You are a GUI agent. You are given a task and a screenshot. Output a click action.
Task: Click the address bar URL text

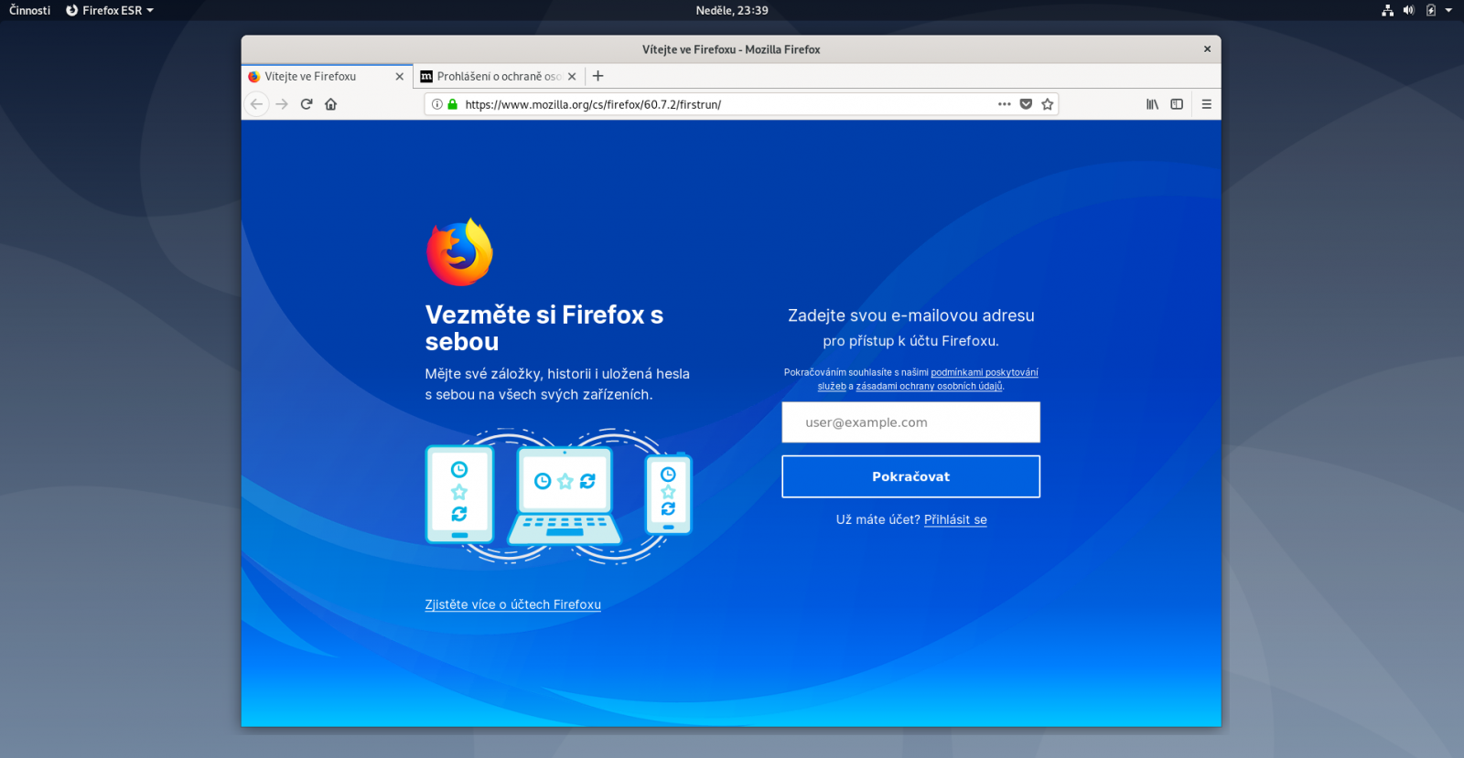click(x=593, y=104)
